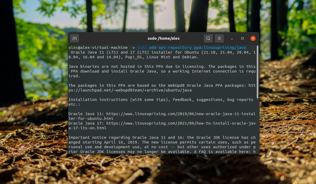Image resolution: width=316 pixels, height=184 pixels.
Task: Click the 'sudo /home/alex' window title
Action: click(x=164, y=38)
